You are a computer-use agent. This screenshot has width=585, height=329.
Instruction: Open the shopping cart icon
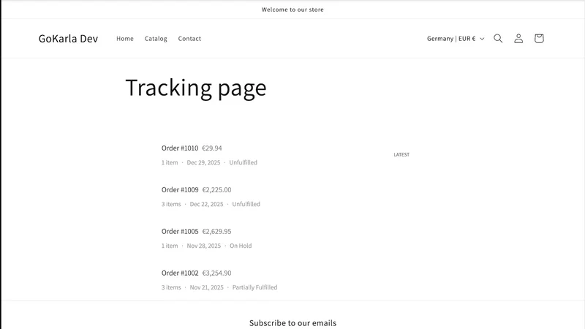[539, 39]
